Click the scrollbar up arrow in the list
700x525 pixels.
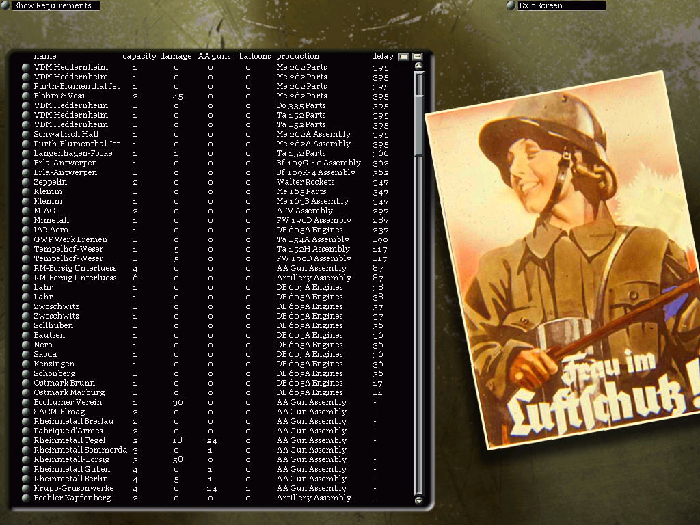coord(418,66)
